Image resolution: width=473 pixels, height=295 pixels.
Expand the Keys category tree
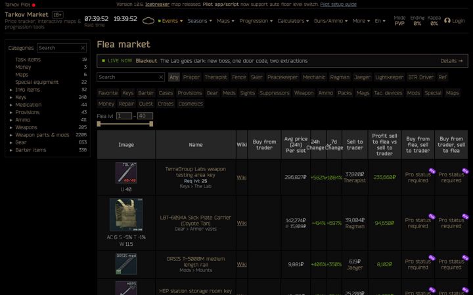click(x=11, y=97)
